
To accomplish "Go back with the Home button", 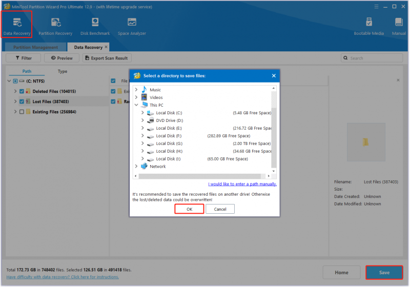I will (x=341, y=273).
